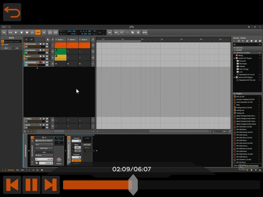Click the time signature 4/4 field
Image resolution: width=263 pixels, height=197 pixels.
pos(73,34)
